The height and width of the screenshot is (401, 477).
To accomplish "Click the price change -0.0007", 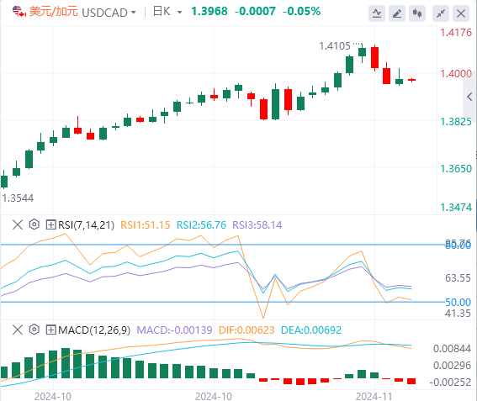I will tap(255, 12).
